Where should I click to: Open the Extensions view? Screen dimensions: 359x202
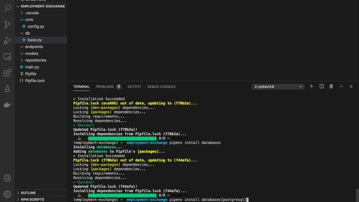tap(7, 72)
